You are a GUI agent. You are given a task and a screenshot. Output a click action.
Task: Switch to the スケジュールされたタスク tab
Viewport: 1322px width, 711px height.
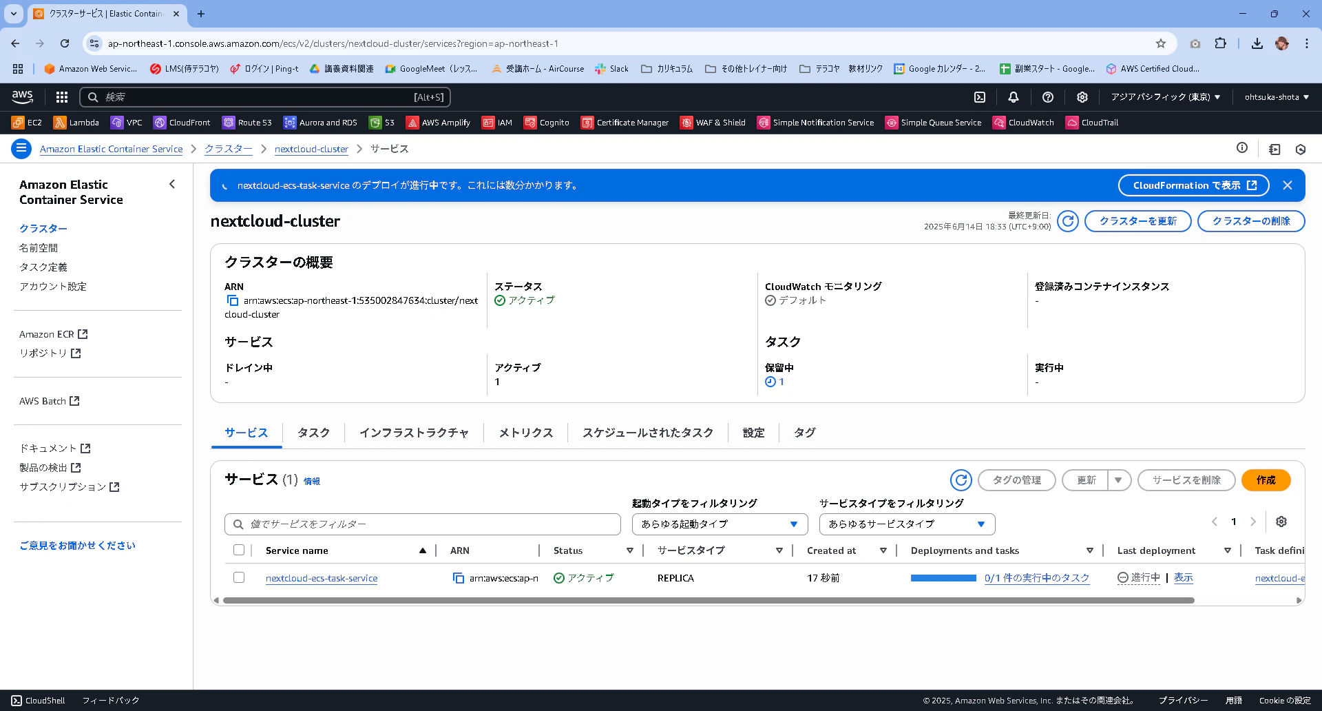coord(648,433)
